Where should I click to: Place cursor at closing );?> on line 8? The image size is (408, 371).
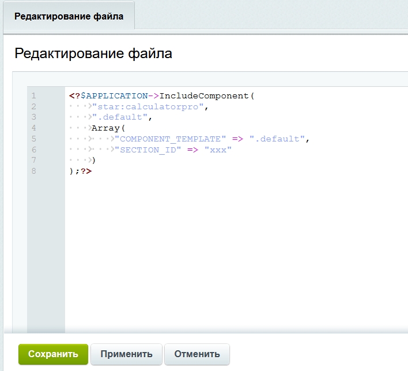(x=80, y=171)
